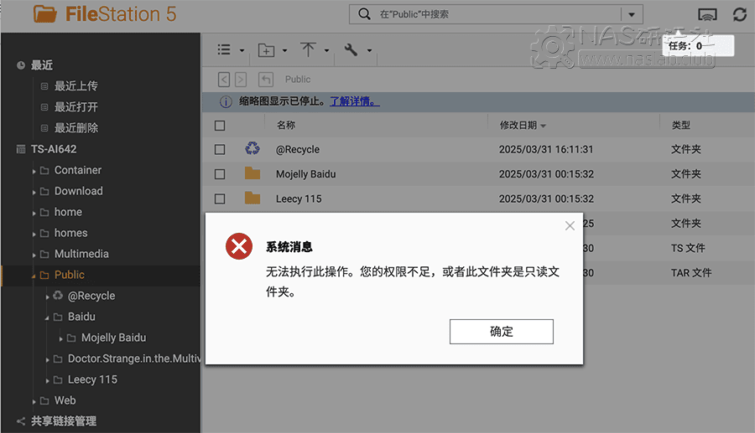
Task: Click the 任务: 0 task indicator
Action: [x=698, y=46]
